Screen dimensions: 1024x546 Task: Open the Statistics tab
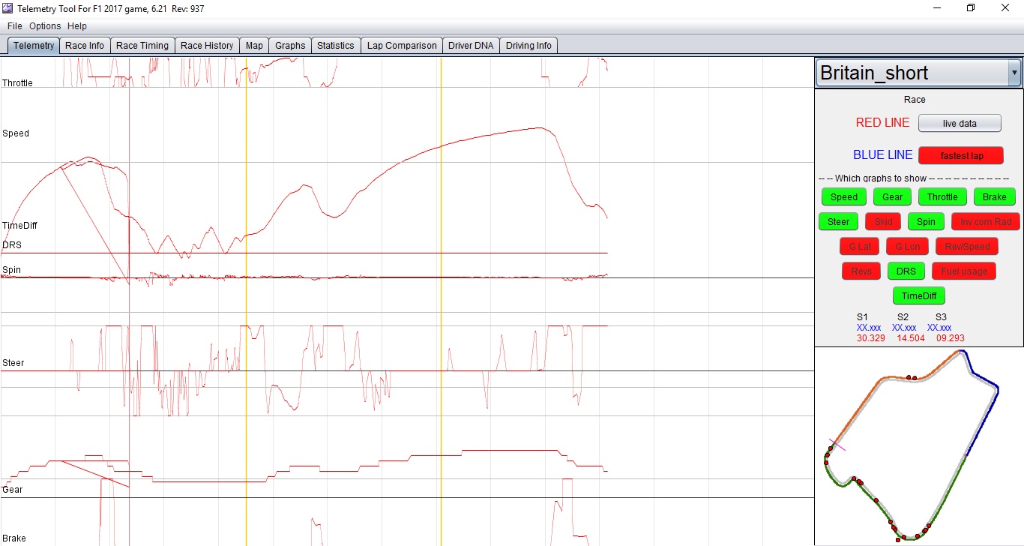(335, 46)
